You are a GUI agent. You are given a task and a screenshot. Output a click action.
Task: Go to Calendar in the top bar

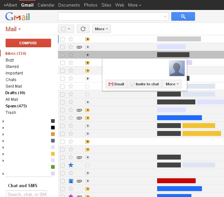46,5
